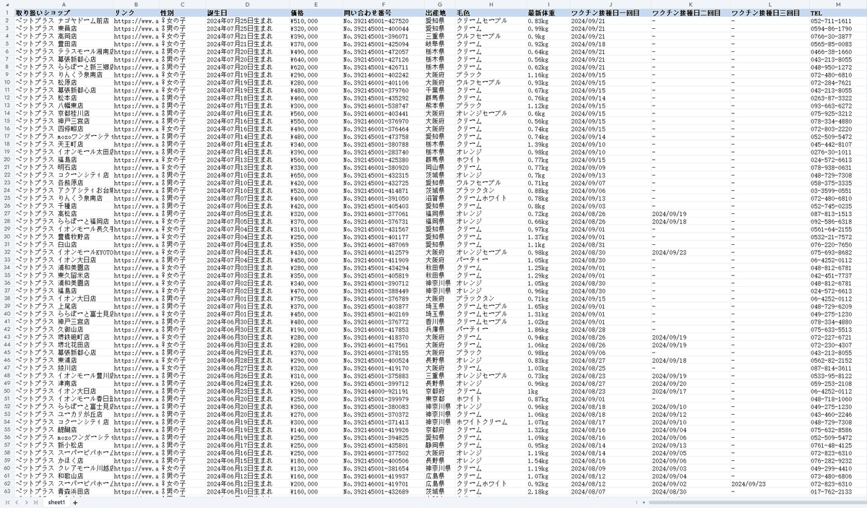Image resolution: width=867 pixels, height=508 pixels.
Task: Select TEL cell 052-711-1611
Action: click(x=838, y=21)
